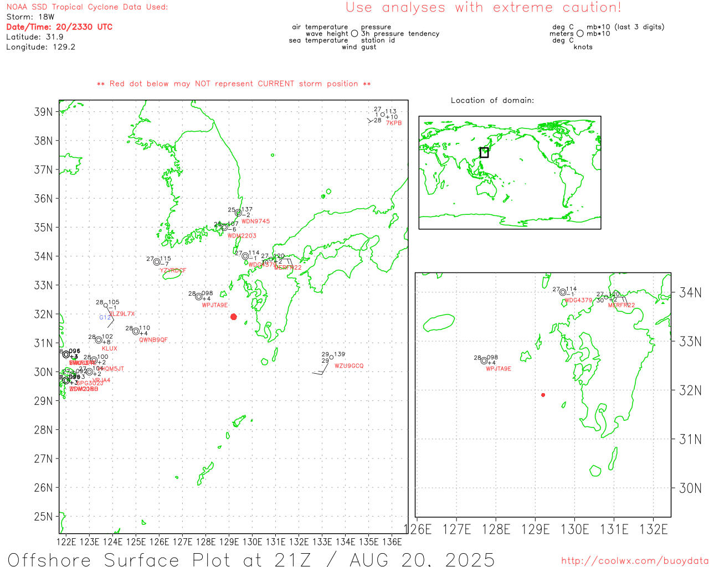Viewport: 709px width, 567px height.
Task: Click the WDN9745 station id label
Action: tap(256, 221)
